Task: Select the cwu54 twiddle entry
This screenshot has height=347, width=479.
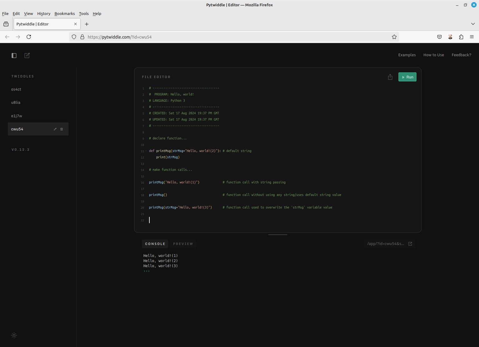Action: (x=38, y=129)
